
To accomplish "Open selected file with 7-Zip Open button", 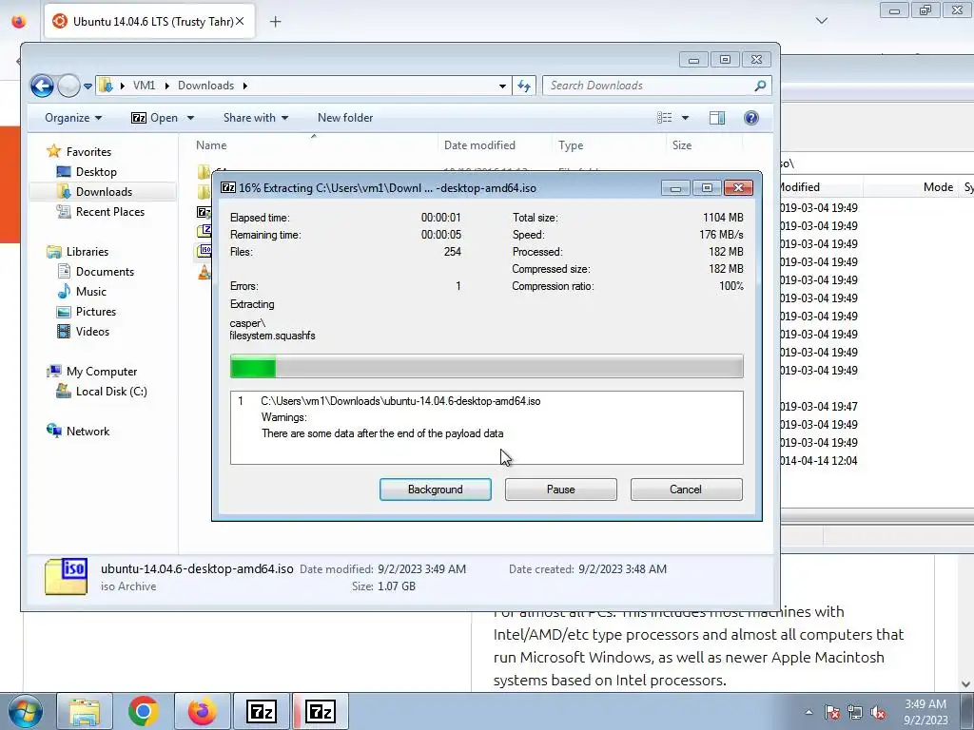I will [155, 118].
